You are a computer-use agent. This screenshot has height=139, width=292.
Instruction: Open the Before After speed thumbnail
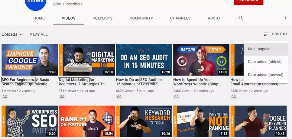click(x=201, y=60)
